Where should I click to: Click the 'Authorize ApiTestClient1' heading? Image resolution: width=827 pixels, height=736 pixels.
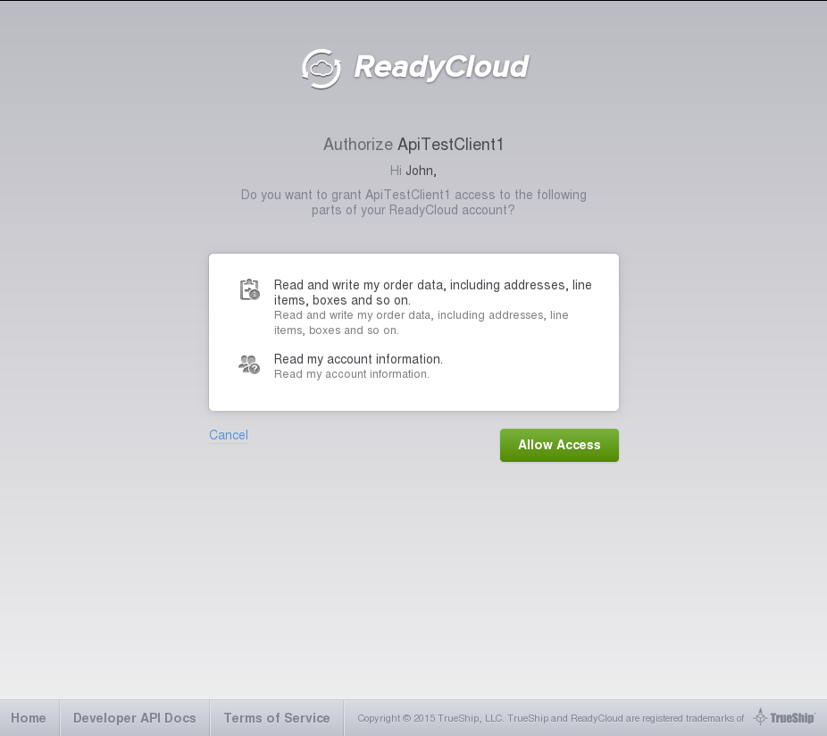(x=413, y=144)
